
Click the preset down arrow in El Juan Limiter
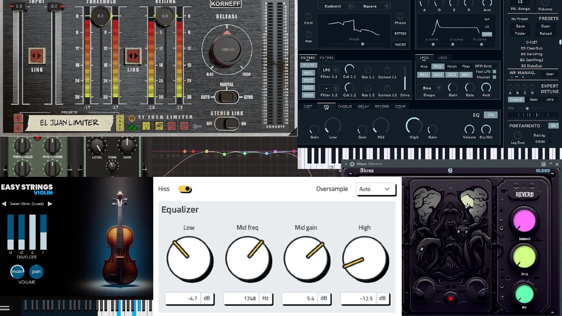point(18,127)
